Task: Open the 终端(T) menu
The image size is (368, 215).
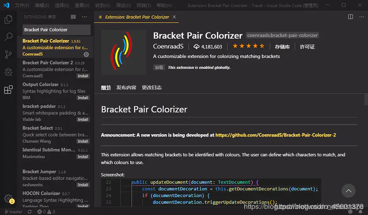Action: 144,5
